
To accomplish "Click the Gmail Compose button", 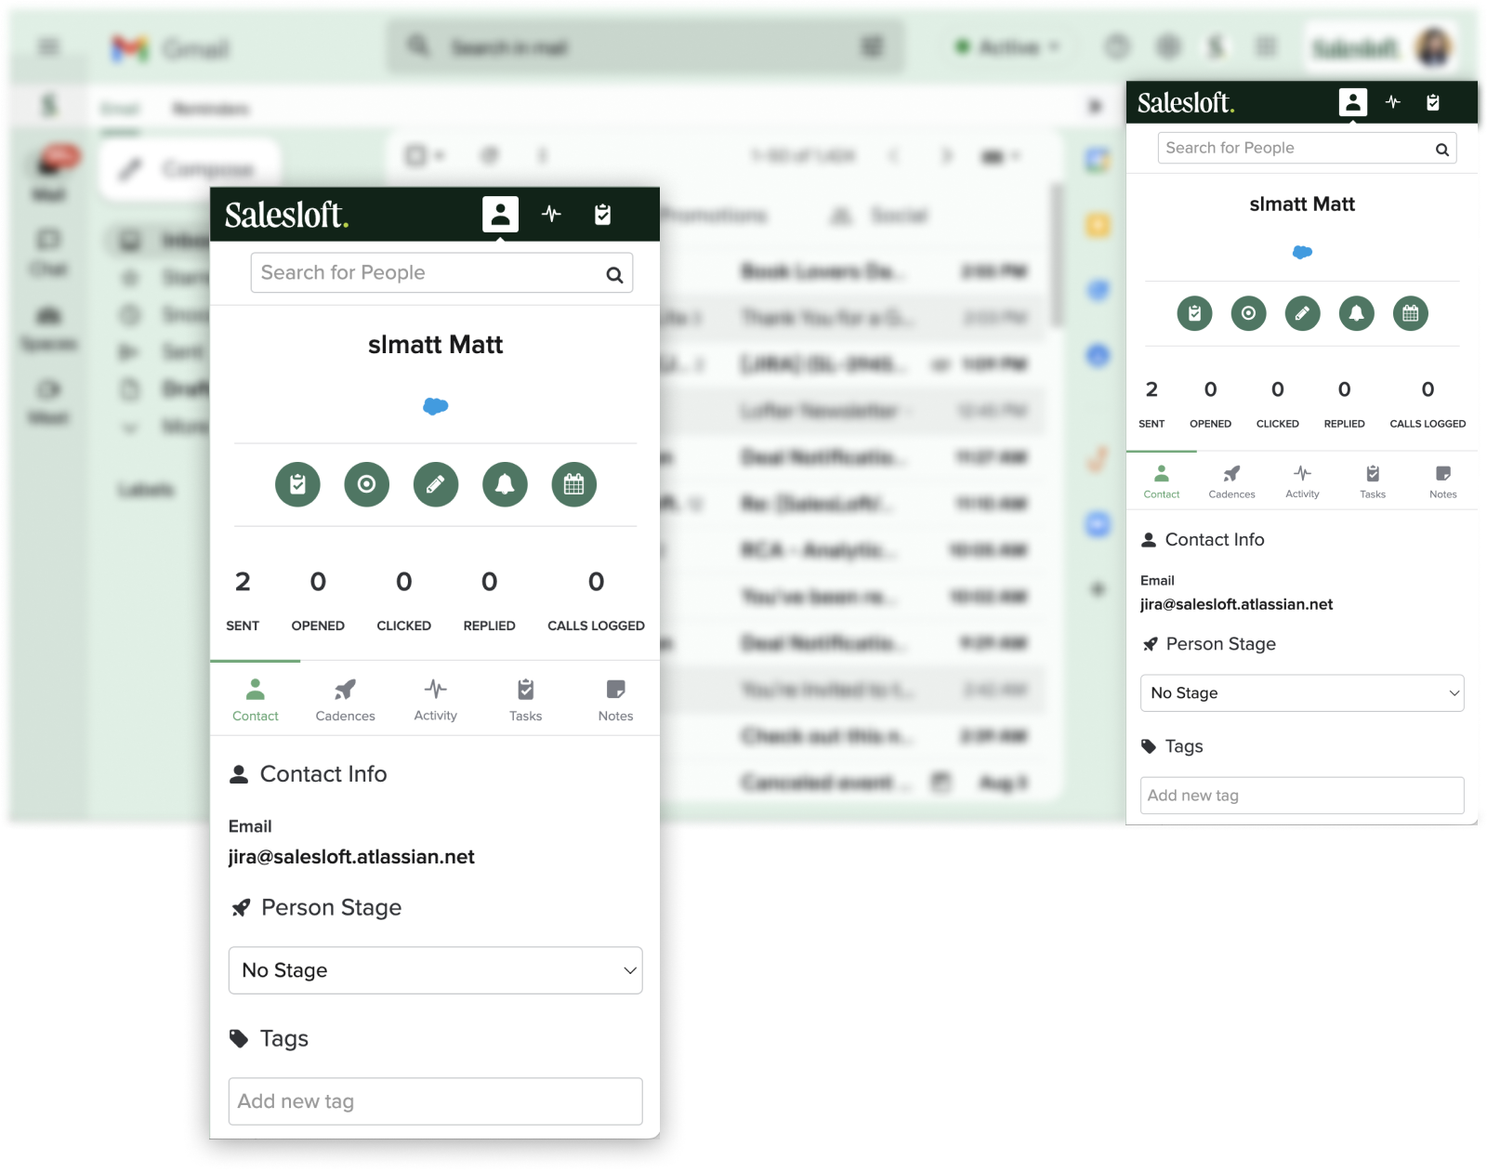I will click(x=191, y=169).
